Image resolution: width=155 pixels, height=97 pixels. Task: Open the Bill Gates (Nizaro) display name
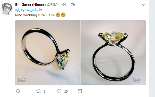[30, 5]
